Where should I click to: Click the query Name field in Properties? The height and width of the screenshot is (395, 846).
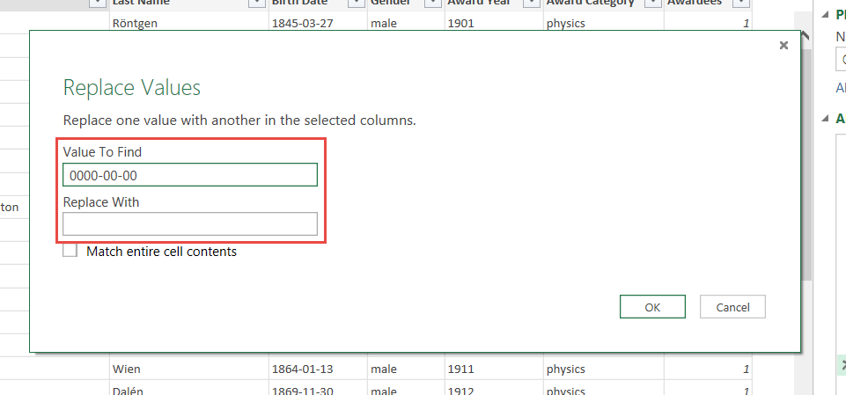[841, 60]
